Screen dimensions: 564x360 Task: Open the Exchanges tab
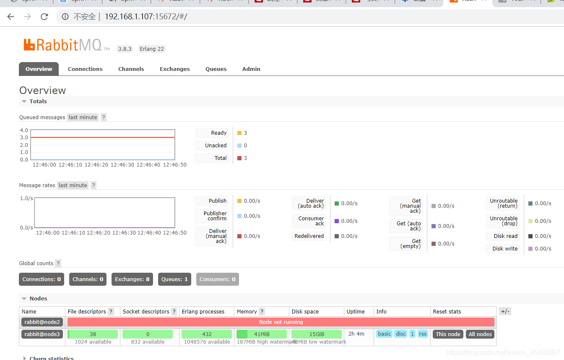[x=175, y=69]
